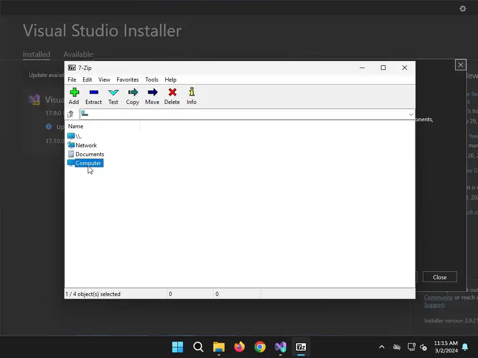Click the Info toolbar icon
The image size is (478, 358).
(x=192, y=92)
